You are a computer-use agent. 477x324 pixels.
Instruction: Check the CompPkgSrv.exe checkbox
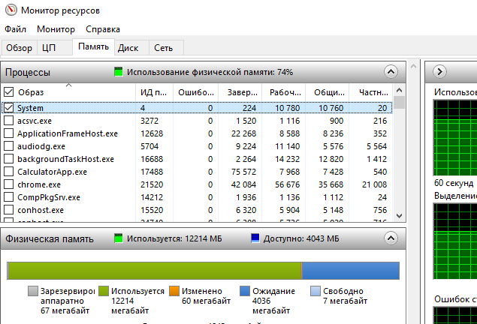[8, 197]
